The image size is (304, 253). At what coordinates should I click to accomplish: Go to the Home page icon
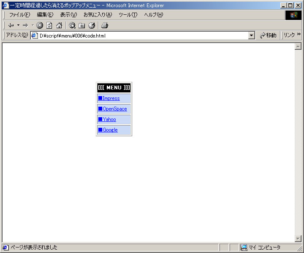tap(59, 25)
